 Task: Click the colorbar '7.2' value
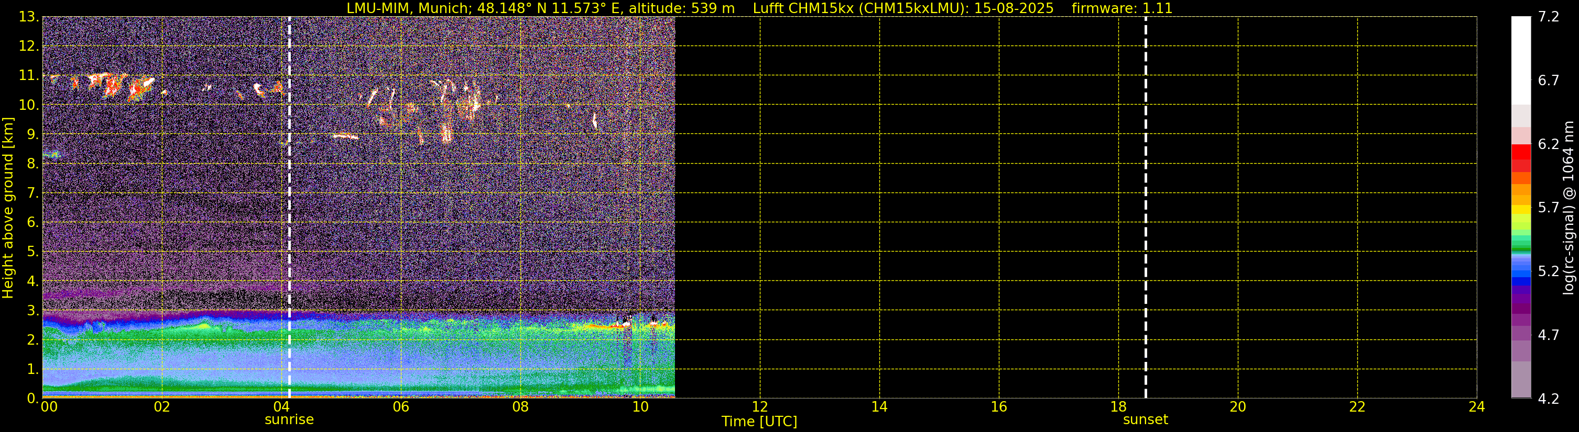tap(1549, 17)
